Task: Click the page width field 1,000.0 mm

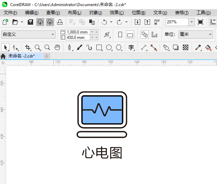Action: click(78, 32)
